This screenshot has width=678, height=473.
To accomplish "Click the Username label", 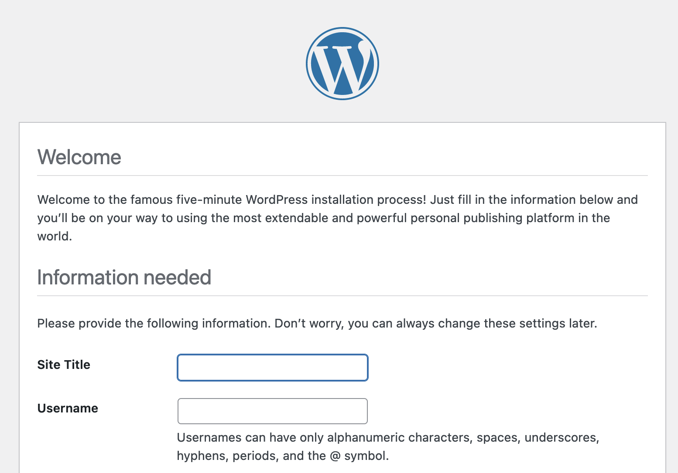I will click(68, 408).
